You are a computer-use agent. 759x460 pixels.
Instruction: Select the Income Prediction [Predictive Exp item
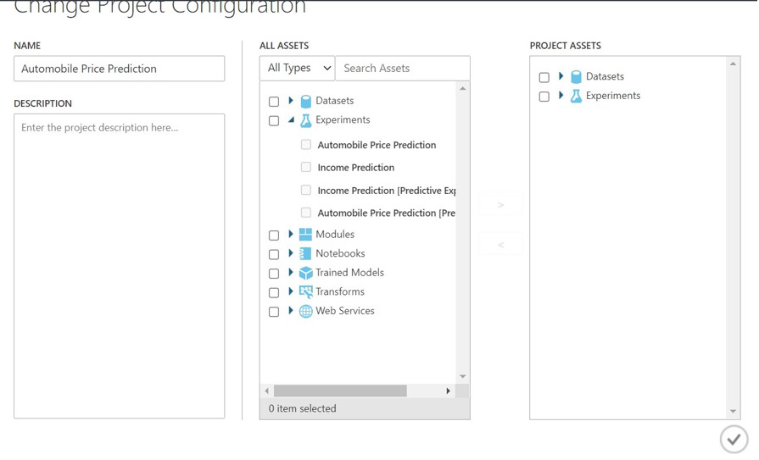pos(386,191)
